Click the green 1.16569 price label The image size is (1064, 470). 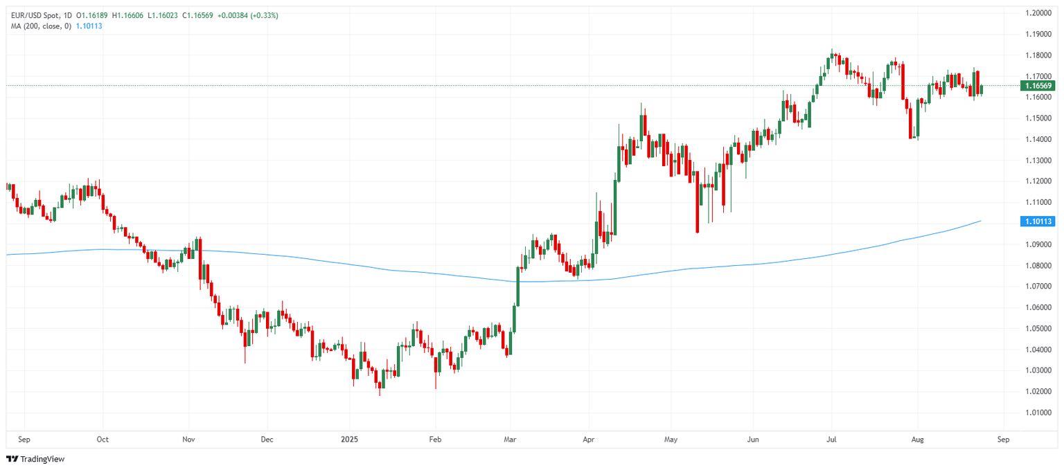coord(1039,86)
